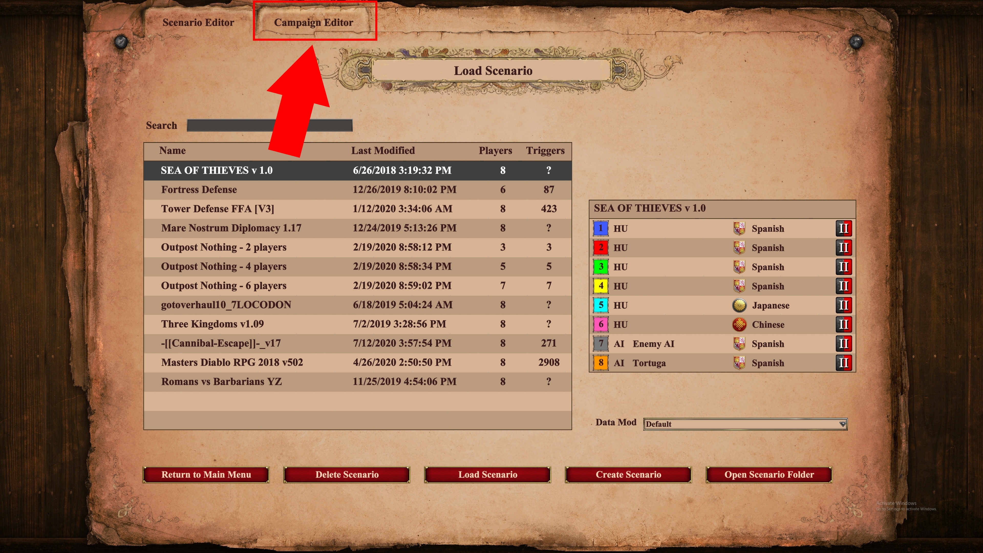Screen dimensions: 983x553
Task: Click Enemy AI Spanish shield icon
Action: [739, 344]
